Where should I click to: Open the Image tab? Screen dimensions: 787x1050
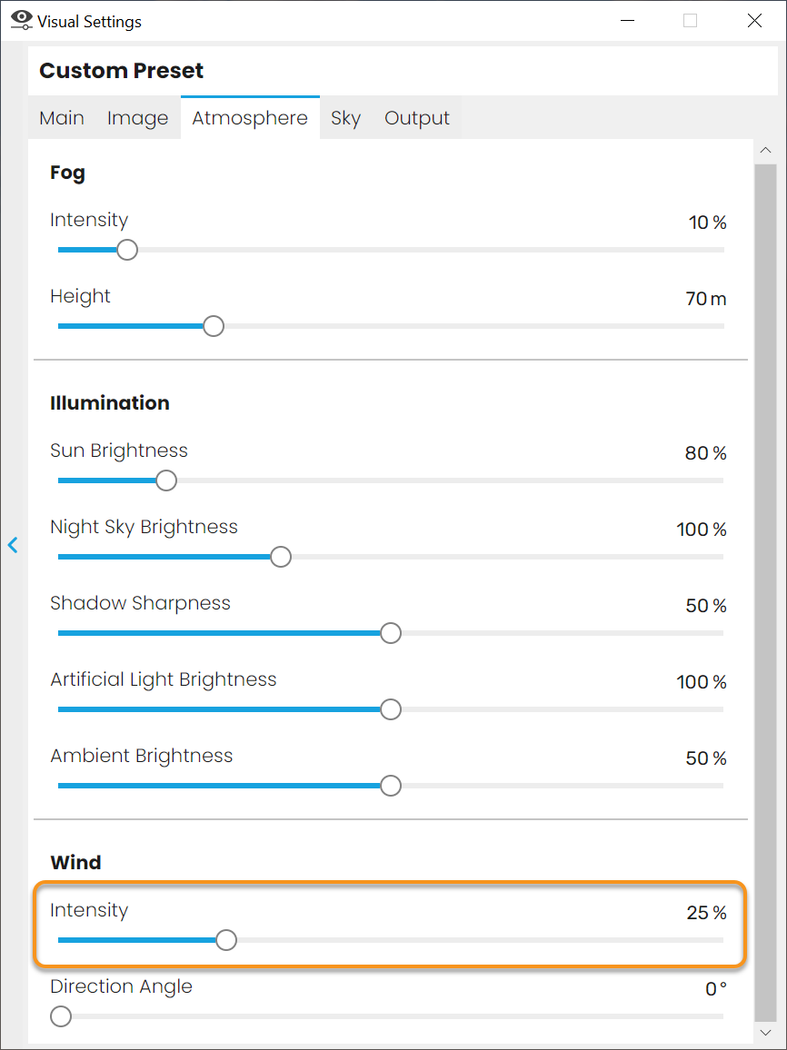tap(137, 118)
